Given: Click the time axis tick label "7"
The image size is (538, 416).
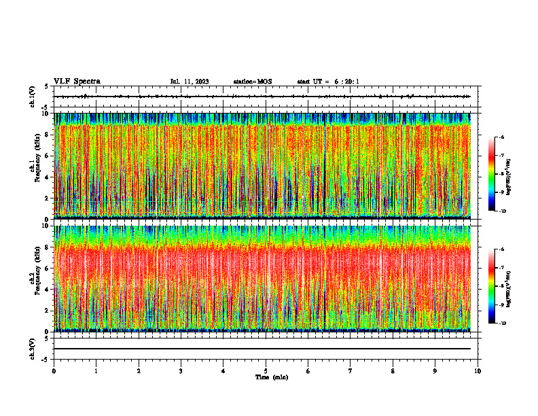Looking at the screenshot, I should point(351,371).
